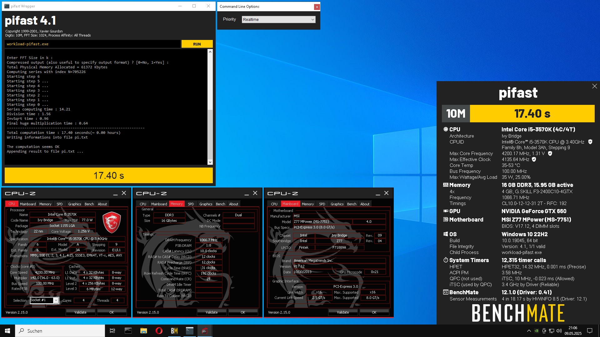Close the Mainboard CPU-Z window

pos(387,193)
